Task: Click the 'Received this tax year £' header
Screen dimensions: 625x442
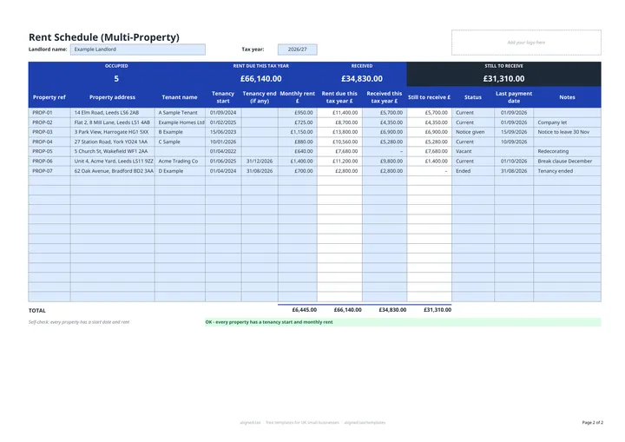Action: (385, 97)
